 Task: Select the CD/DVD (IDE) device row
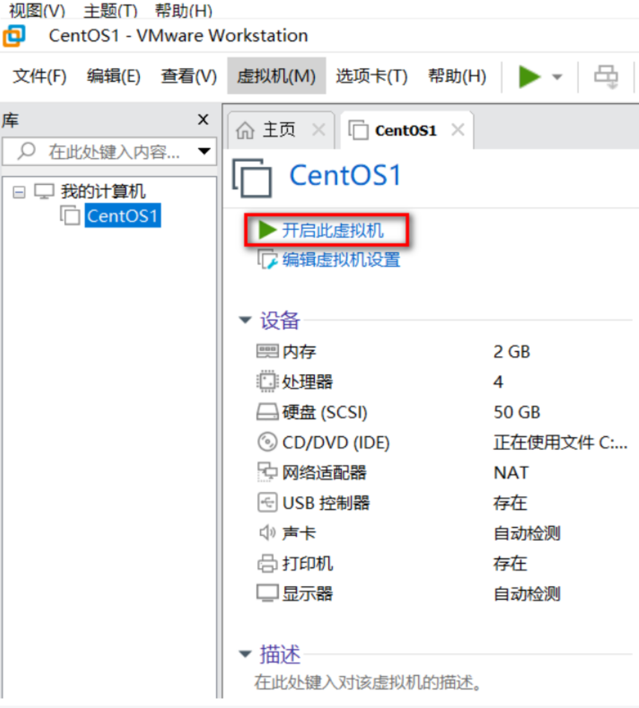[442, 442]
